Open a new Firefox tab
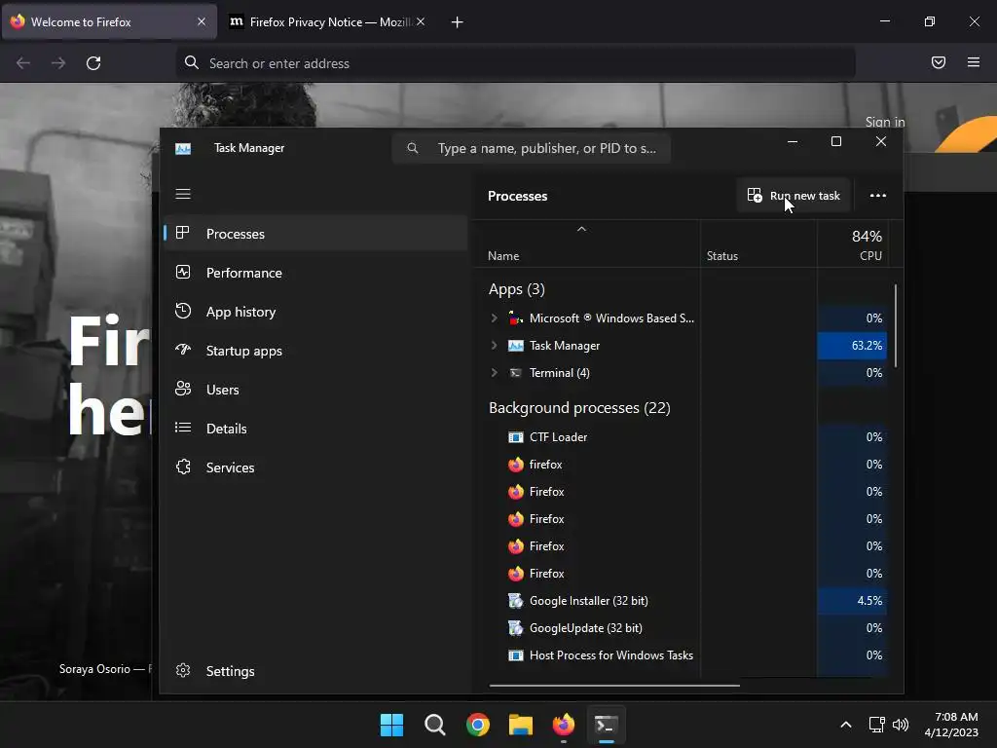997x748 pixels. coord(458,22)
